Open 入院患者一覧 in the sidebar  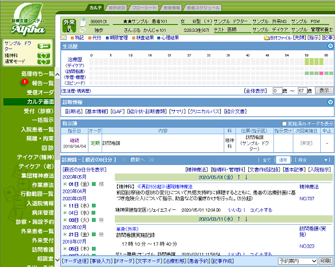[x=38, y=130]
